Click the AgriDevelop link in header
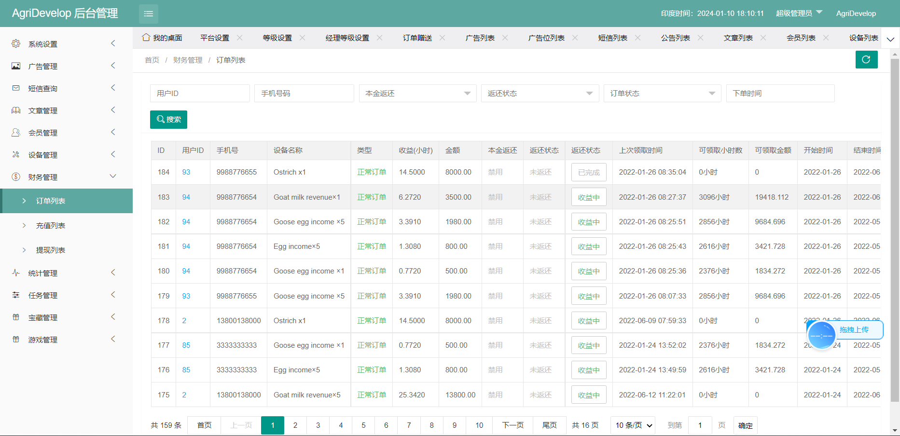This screenshot has height=436, width=900. click(x=856, y=14)
